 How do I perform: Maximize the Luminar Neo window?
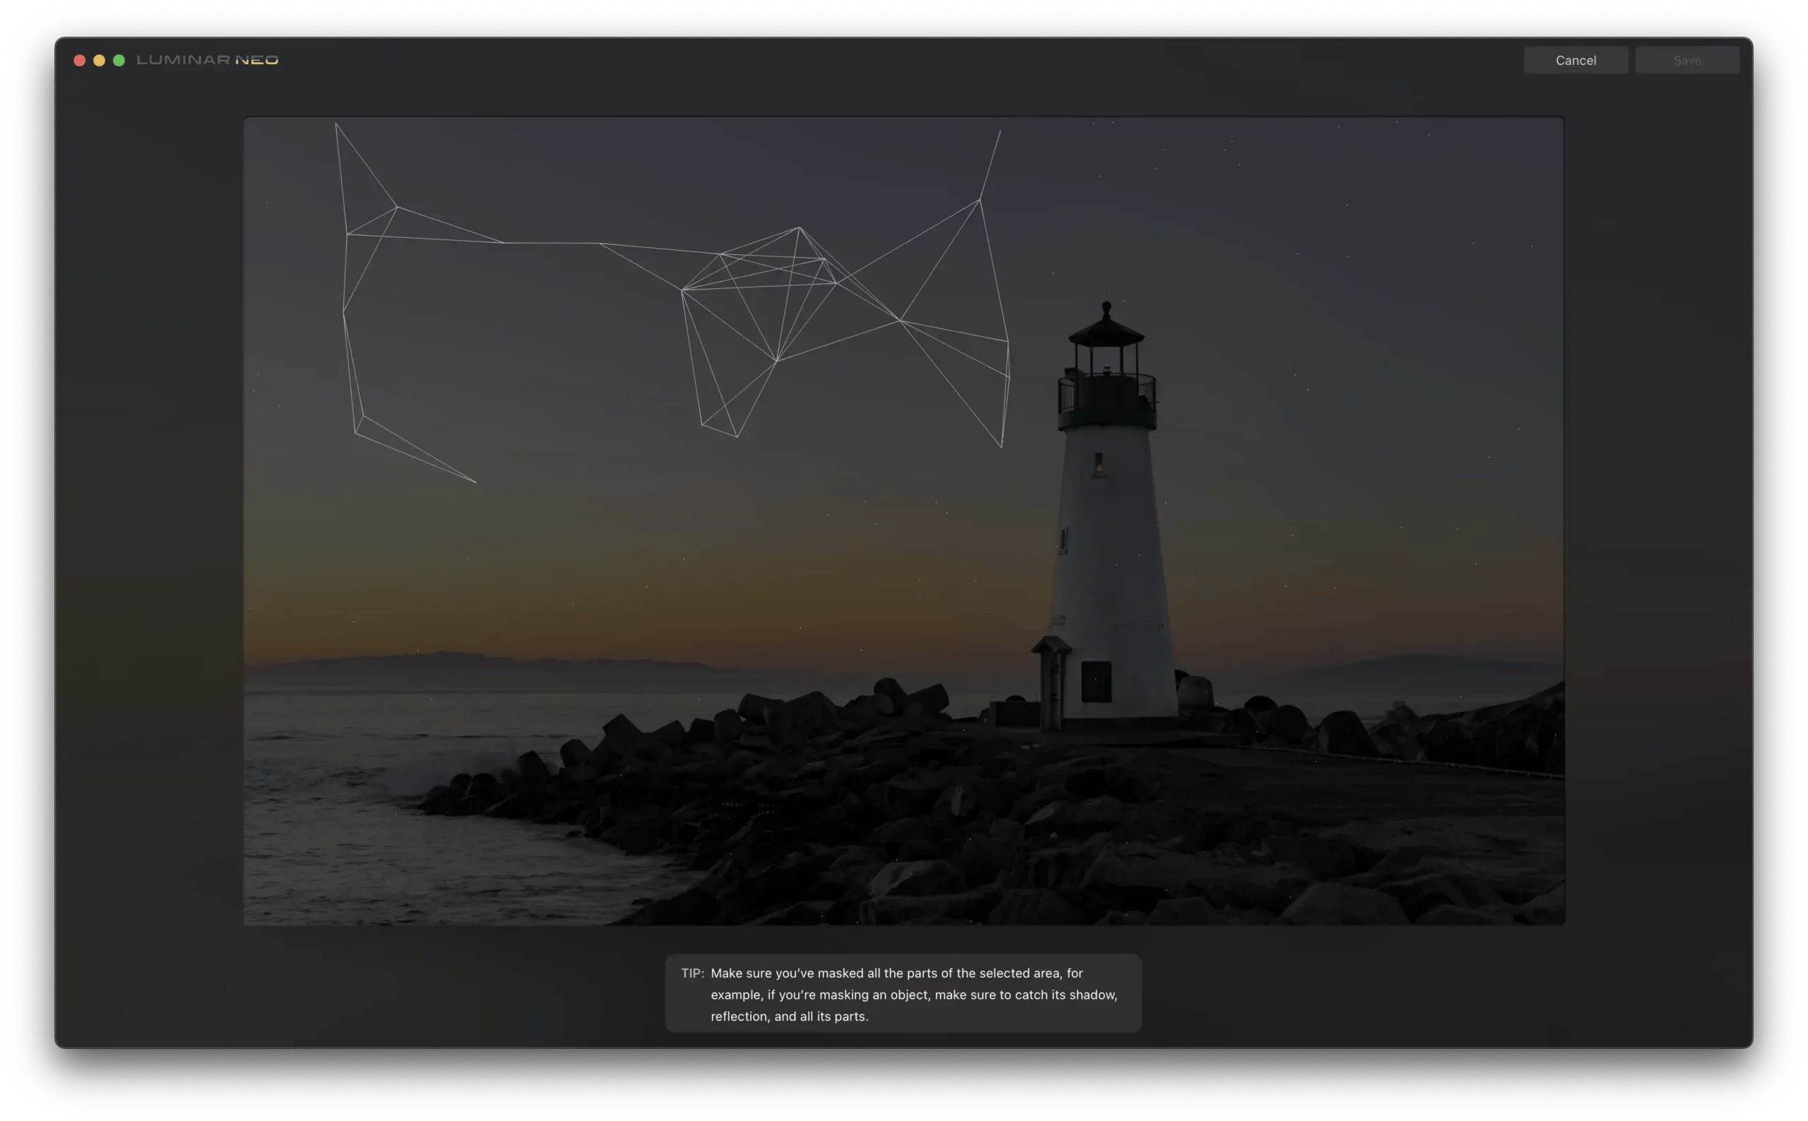click(x=119, y=60)
